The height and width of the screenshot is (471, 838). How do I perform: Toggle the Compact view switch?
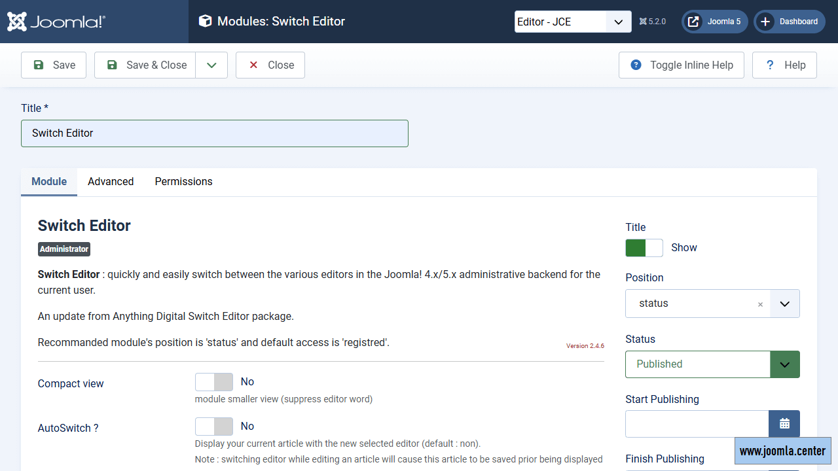tap(214, 382)
